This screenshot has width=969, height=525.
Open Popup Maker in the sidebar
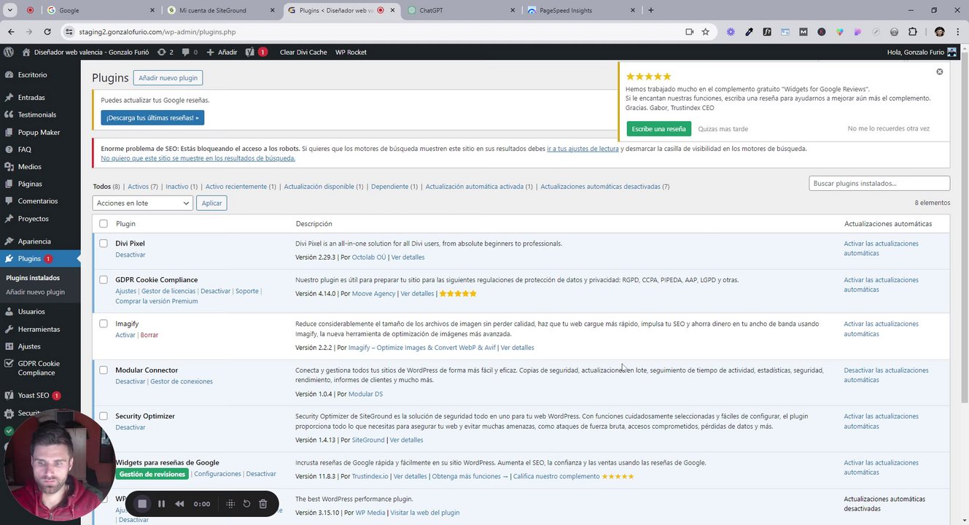tap(40, 133)
